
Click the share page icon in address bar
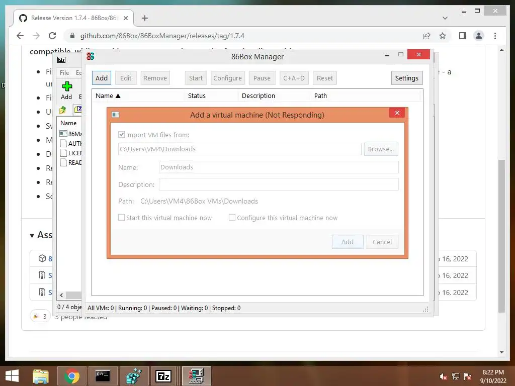(426, 36)
